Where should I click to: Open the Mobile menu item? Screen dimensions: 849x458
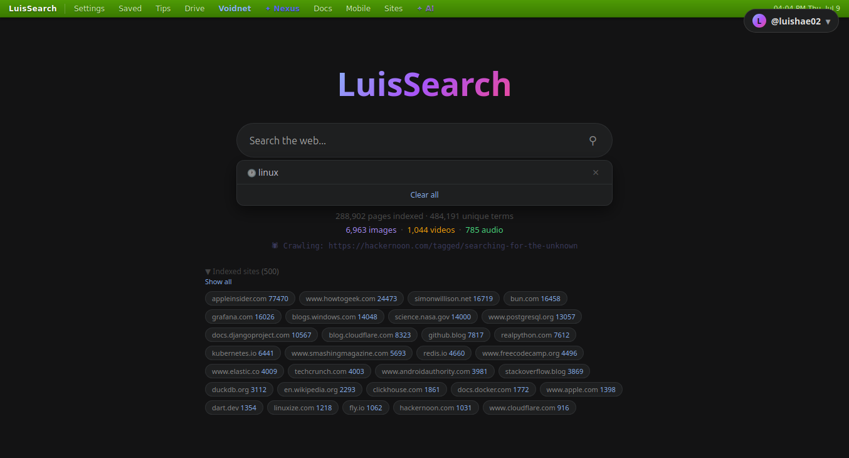point(358,9)
